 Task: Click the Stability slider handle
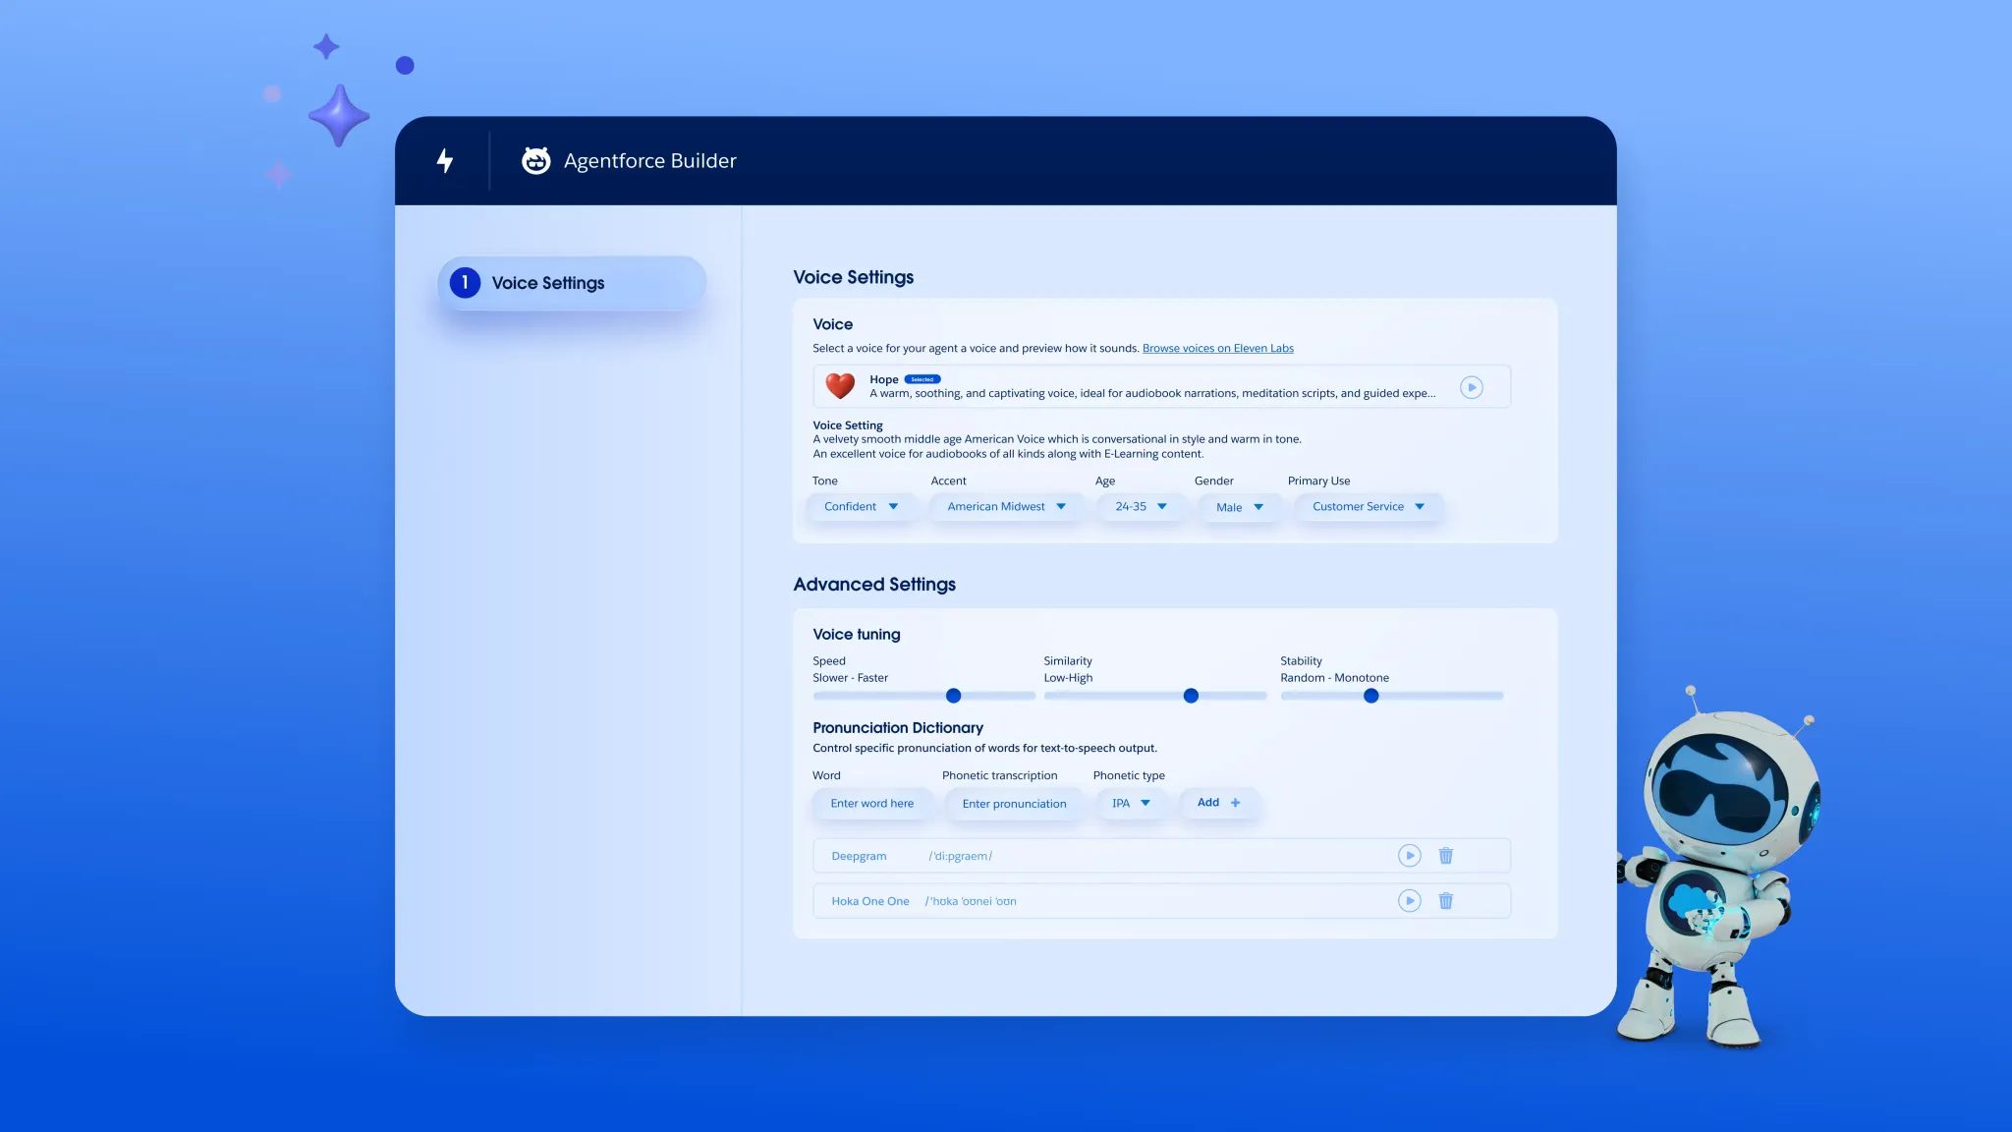(x=1370, y=696)
